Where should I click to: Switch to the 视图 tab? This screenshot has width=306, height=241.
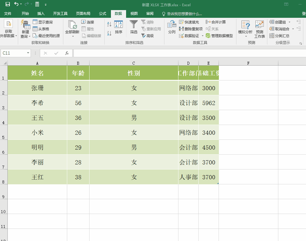(134, 13)
